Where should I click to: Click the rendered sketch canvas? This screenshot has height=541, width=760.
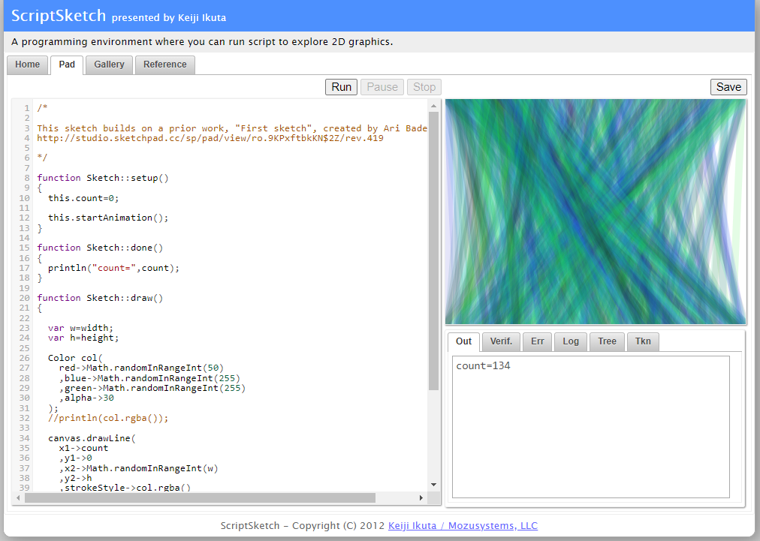(x=596, y=212)
